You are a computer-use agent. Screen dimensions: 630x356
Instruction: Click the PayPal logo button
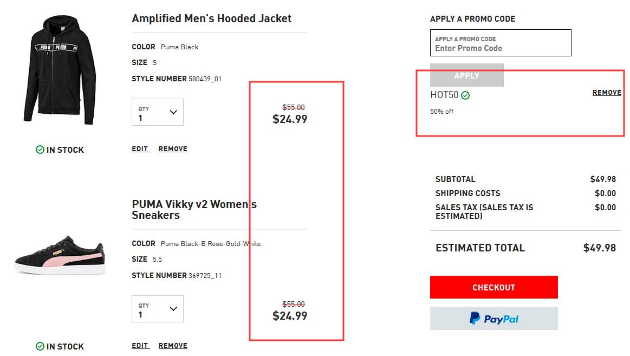[x=494, y=318]
